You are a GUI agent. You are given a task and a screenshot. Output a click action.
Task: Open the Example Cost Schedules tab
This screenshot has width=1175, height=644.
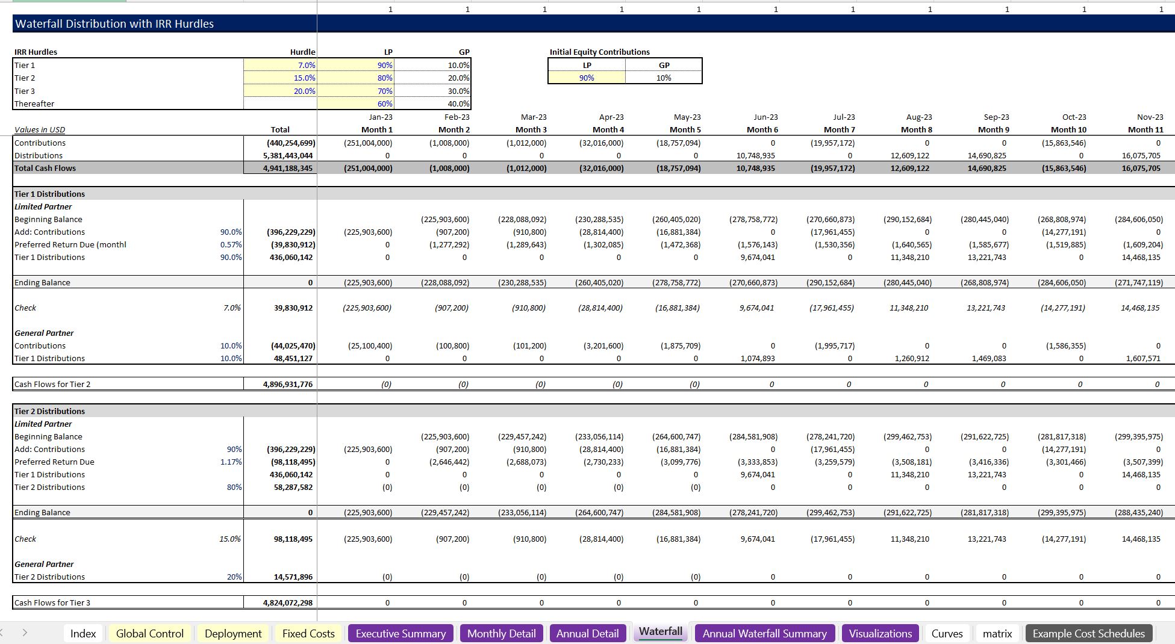[x=1088, y=634]
